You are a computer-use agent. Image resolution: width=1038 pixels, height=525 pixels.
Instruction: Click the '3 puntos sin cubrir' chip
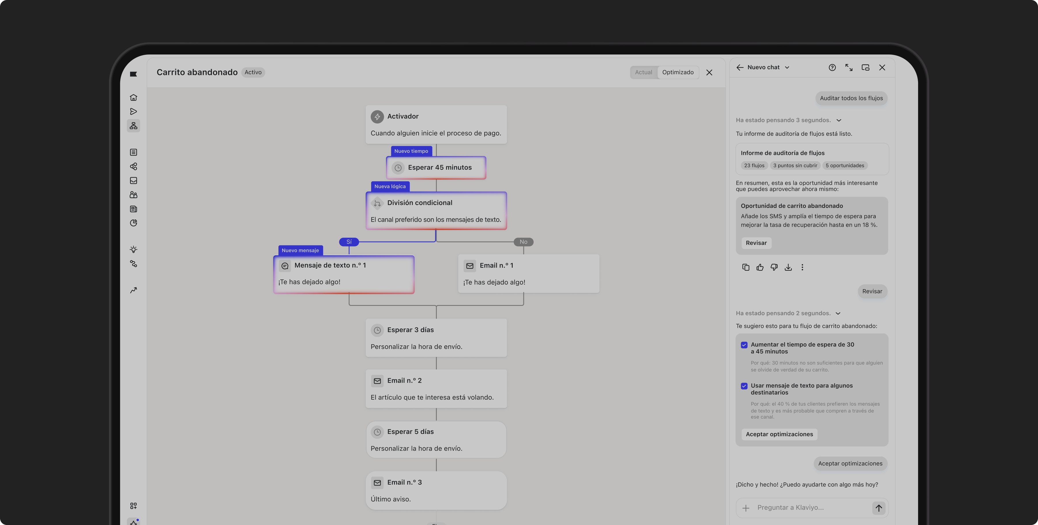coord(795,165)
